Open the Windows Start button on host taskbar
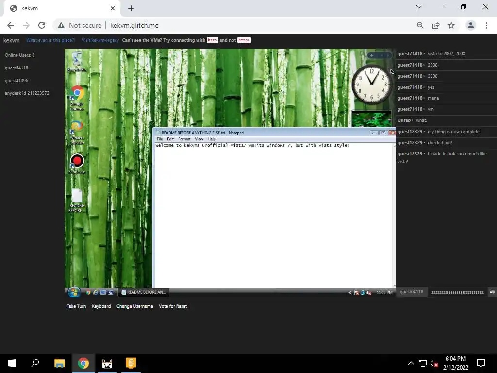This screenshot has height=373, width=497. coord(12,363)
